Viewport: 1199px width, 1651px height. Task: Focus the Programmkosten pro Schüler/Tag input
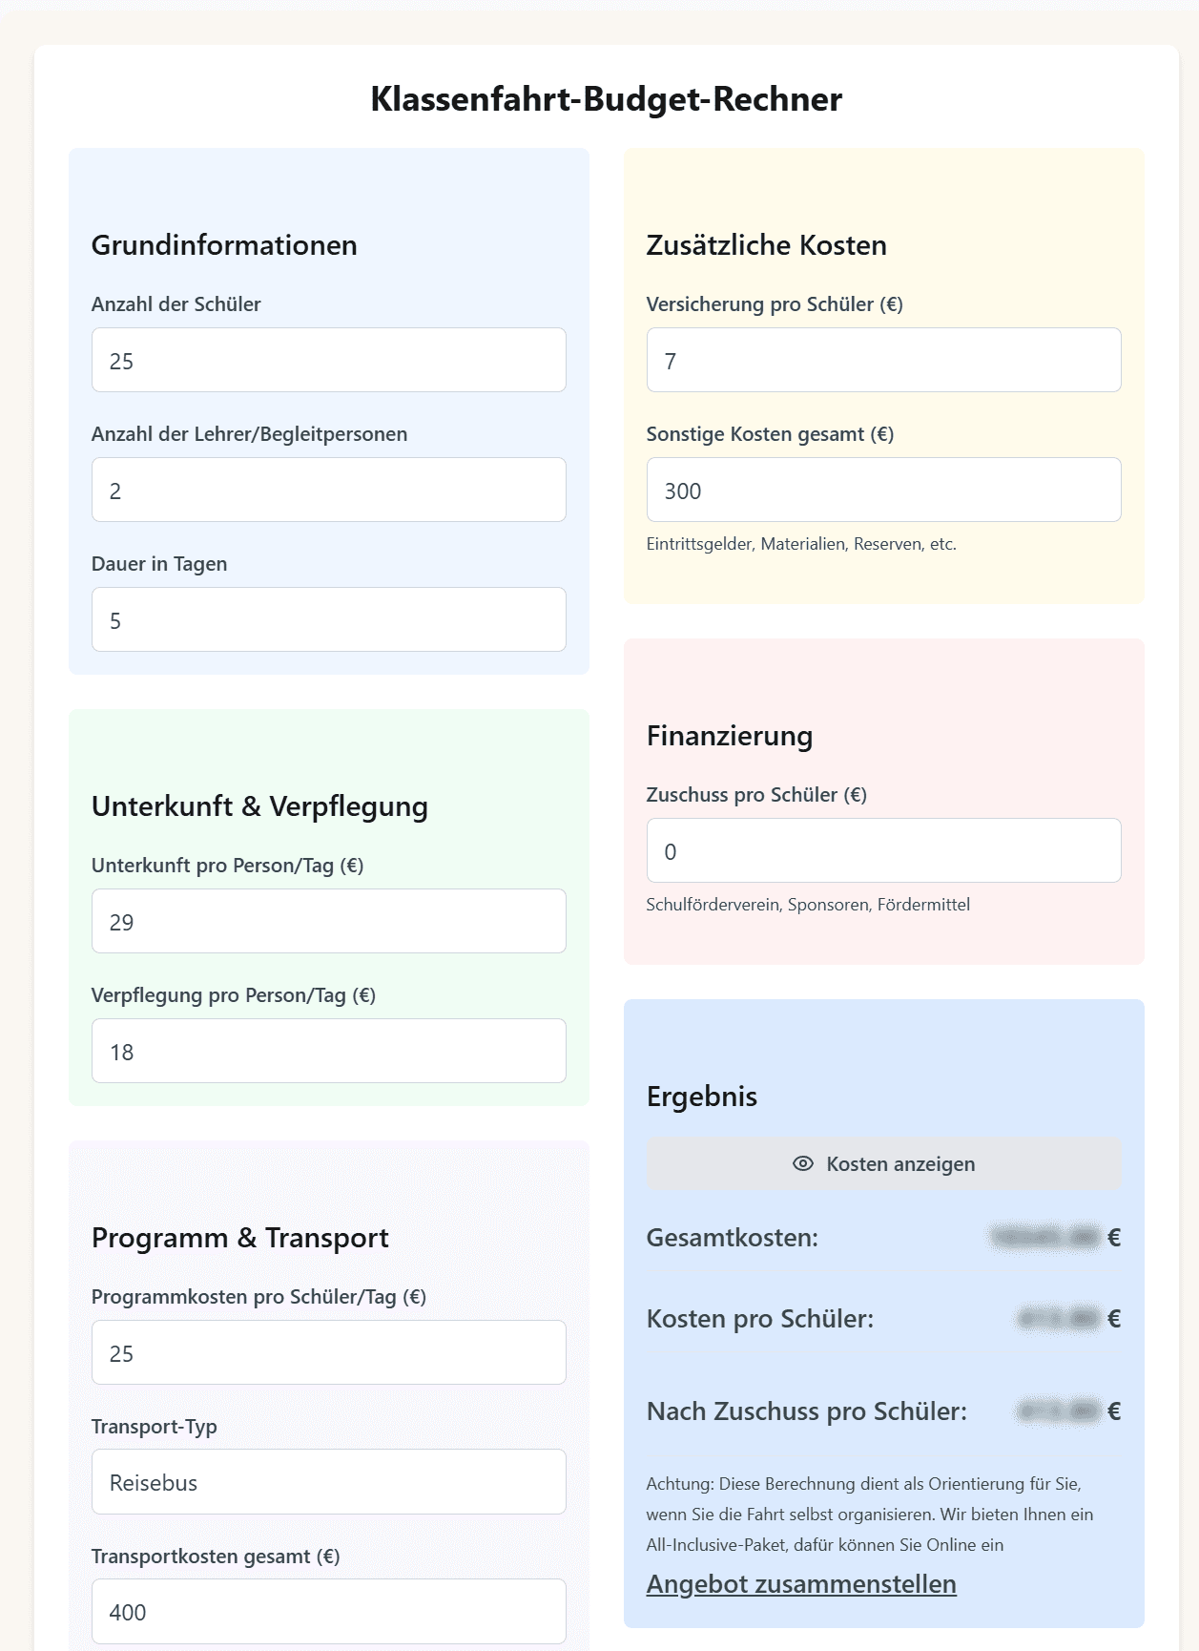tap(328, 1352)
